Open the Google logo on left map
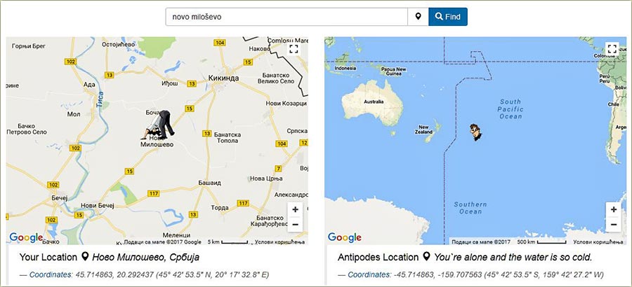632x287 pixels. pos(25,237)
